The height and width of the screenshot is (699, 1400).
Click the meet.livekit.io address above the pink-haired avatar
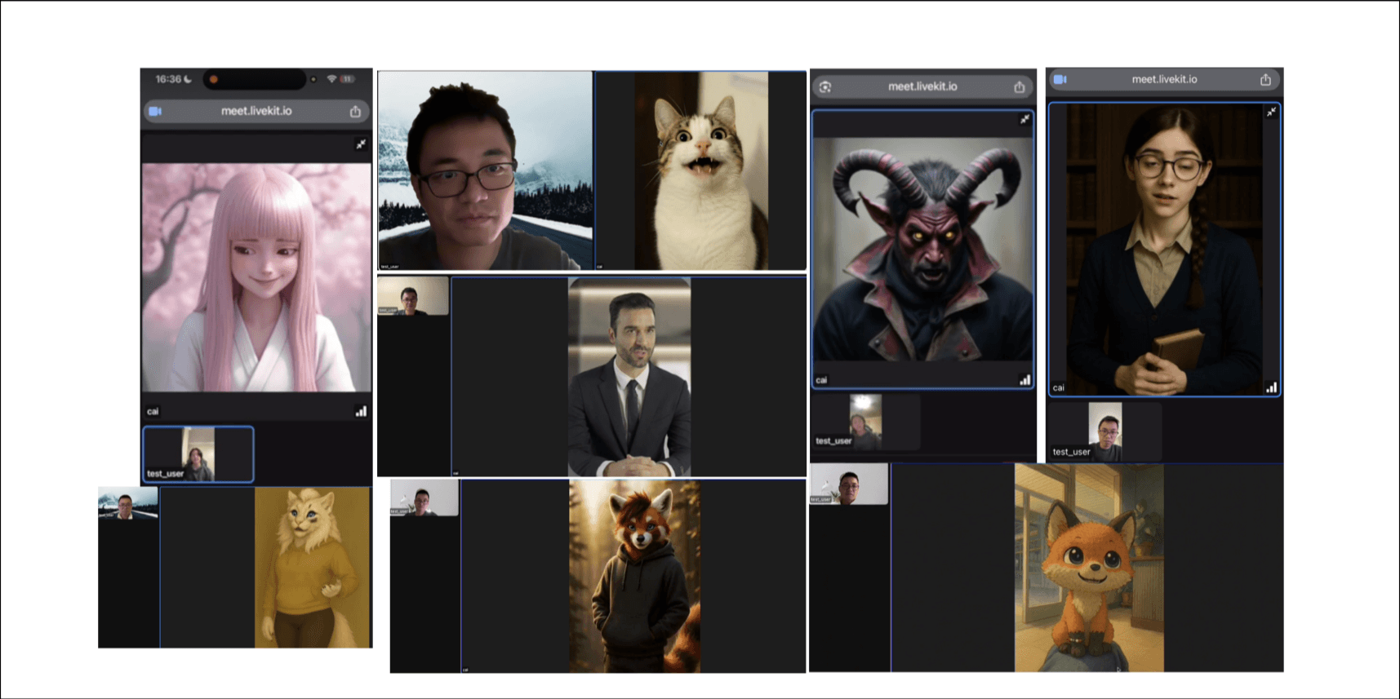[256, 111]
